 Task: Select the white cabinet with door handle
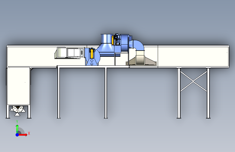pos(75,52)
